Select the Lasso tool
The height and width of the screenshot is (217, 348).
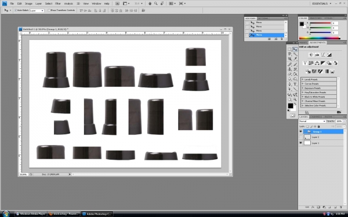(290, 54)
